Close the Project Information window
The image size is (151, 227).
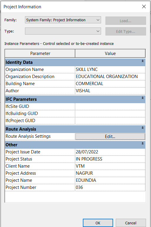coord(144,7)
